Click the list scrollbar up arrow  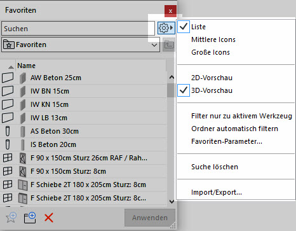[172, 78]
